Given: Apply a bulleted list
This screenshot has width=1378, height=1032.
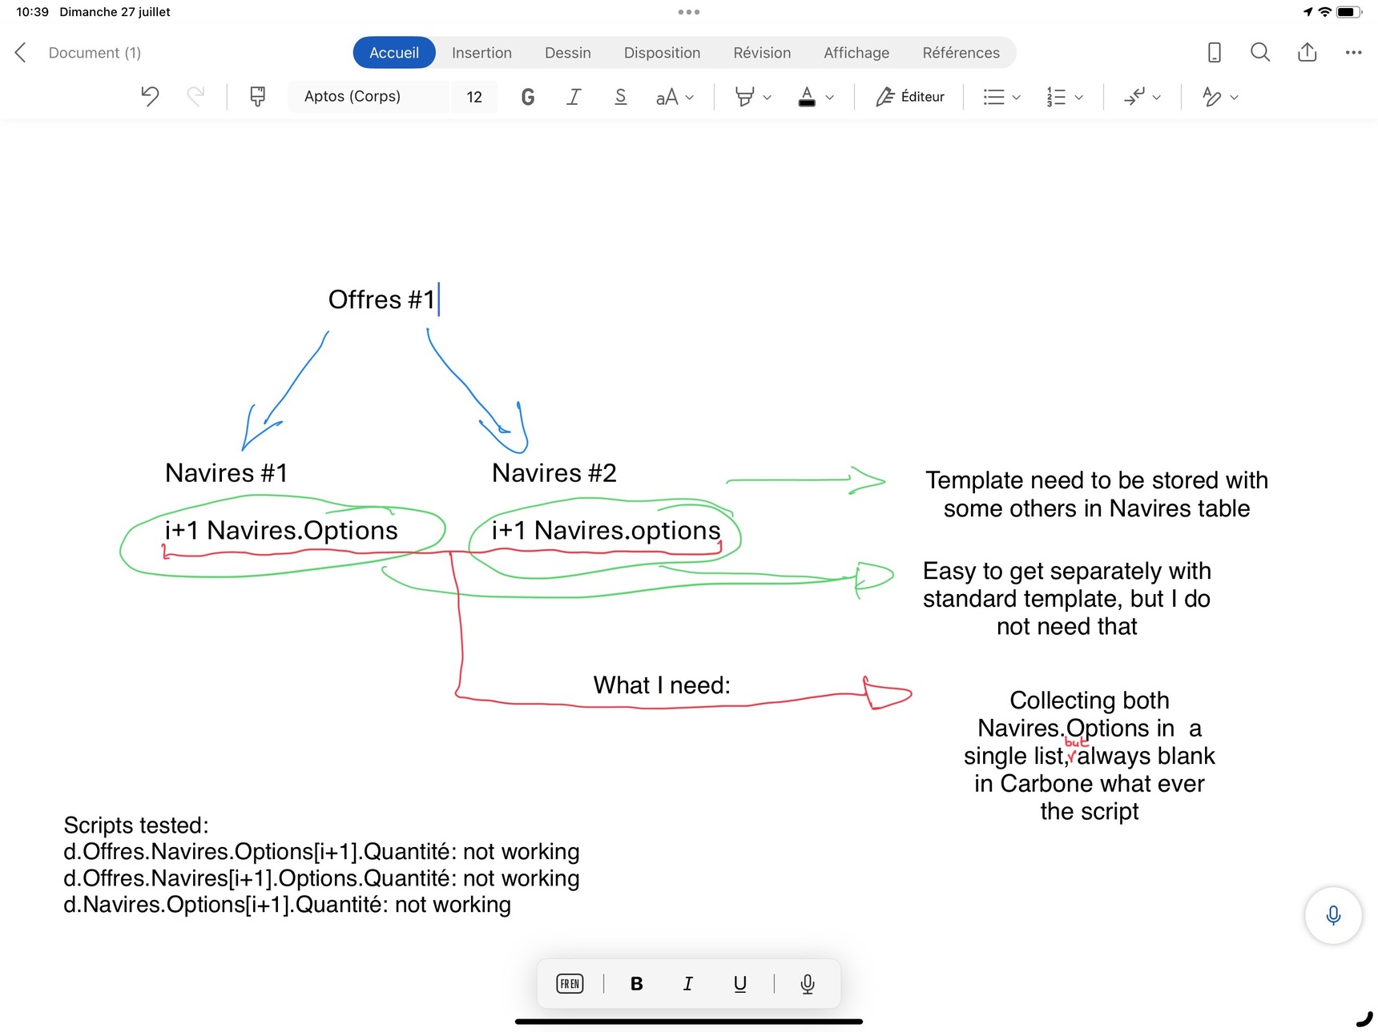Looking at the screenshot, I should coord(993,97).
